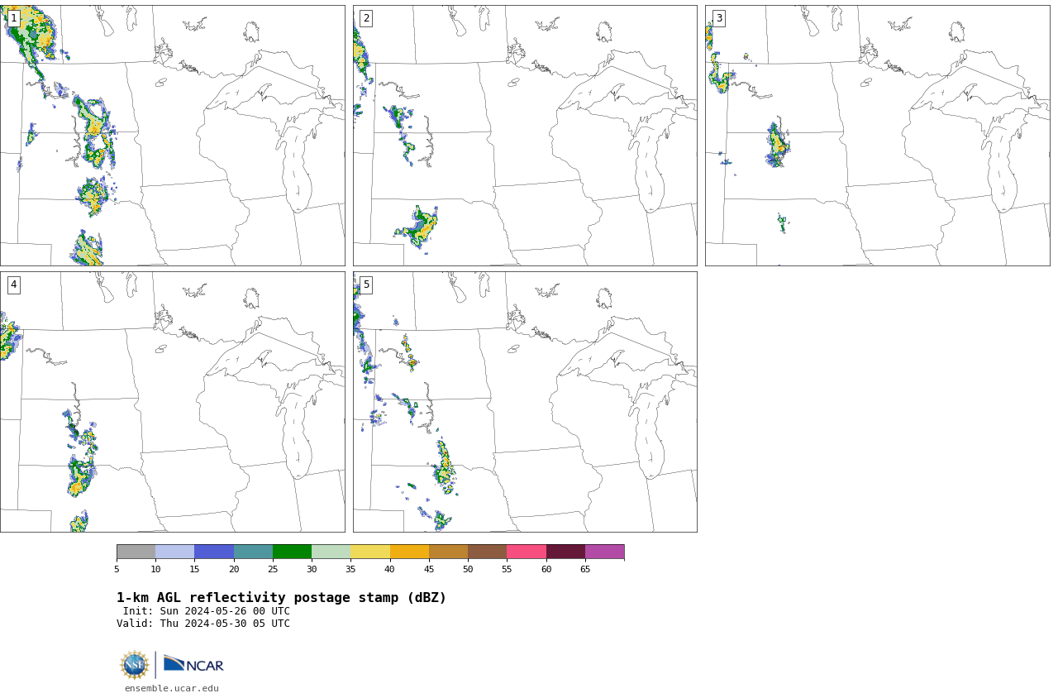The width and height of the screenshot is (1058, 698).
Task: Open ensemble member 5 reflectivity map
Action: 525,402
